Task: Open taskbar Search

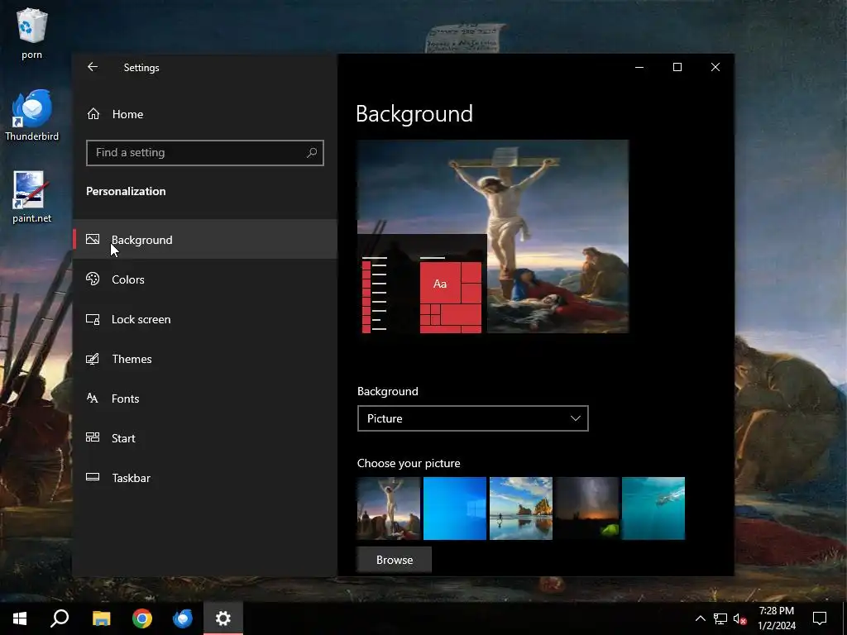Action: tap(60, 618)
